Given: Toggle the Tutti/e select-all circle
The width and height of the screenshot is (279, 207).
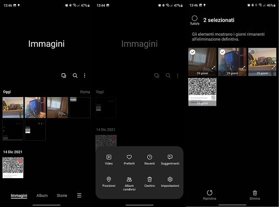Looking at the screenshot, I should [195, 18].
